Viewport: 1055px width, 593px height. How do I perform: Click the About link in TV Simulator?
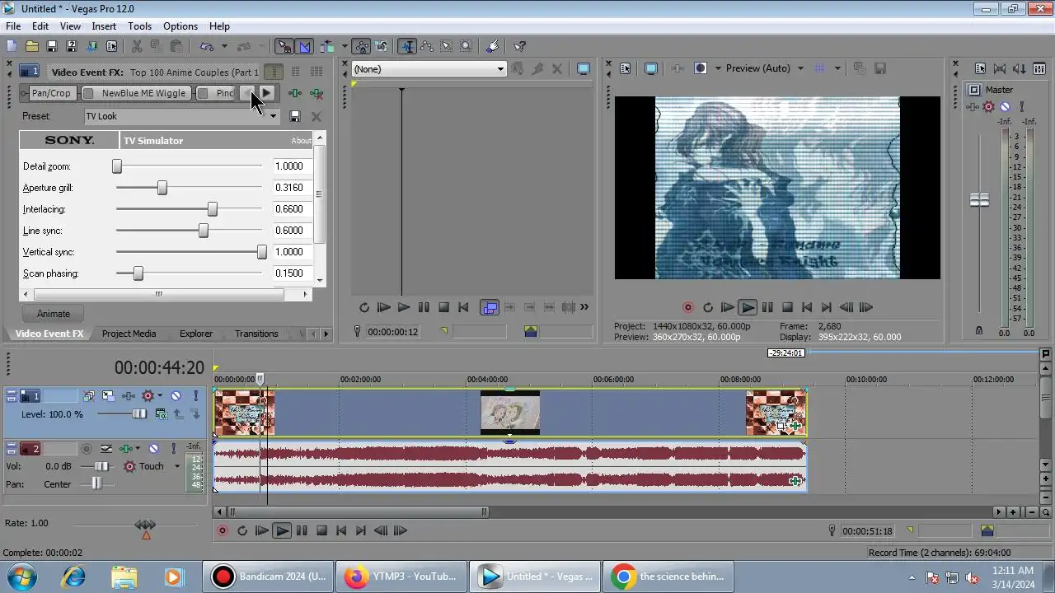pos(301,141)
